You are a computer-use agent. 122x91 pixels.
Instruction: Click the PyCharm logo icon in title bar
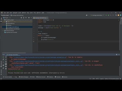coord(2,13)
